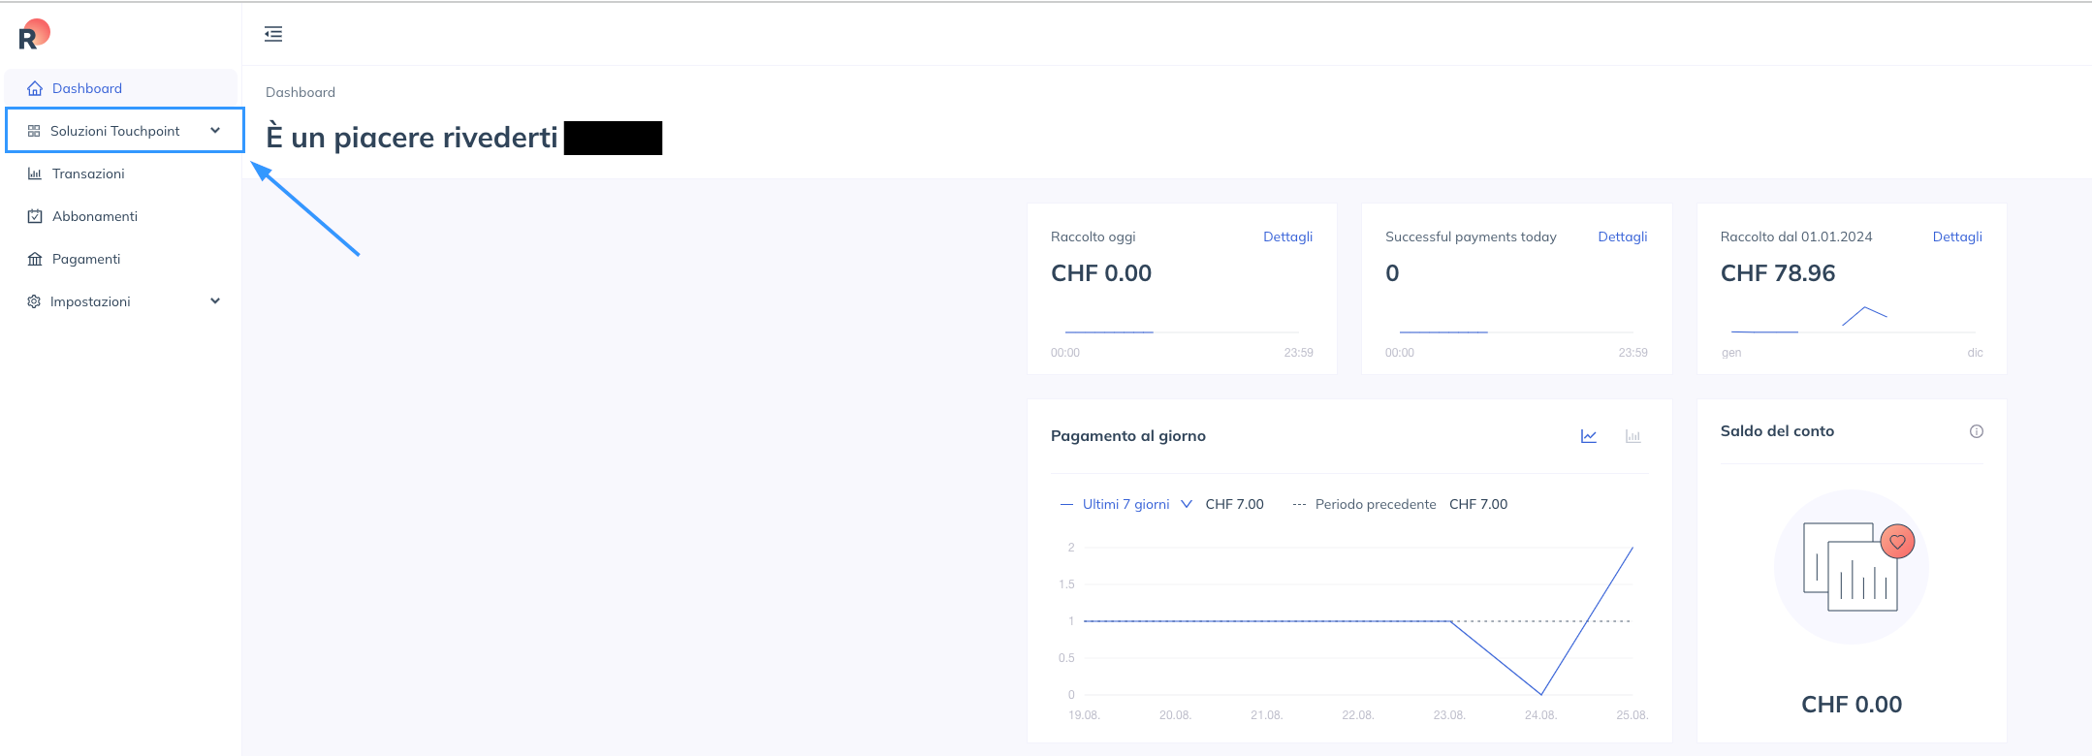This screenshot has height=756, width=2092.
Task: Click the Dashboard home icon
Action: 35,88
